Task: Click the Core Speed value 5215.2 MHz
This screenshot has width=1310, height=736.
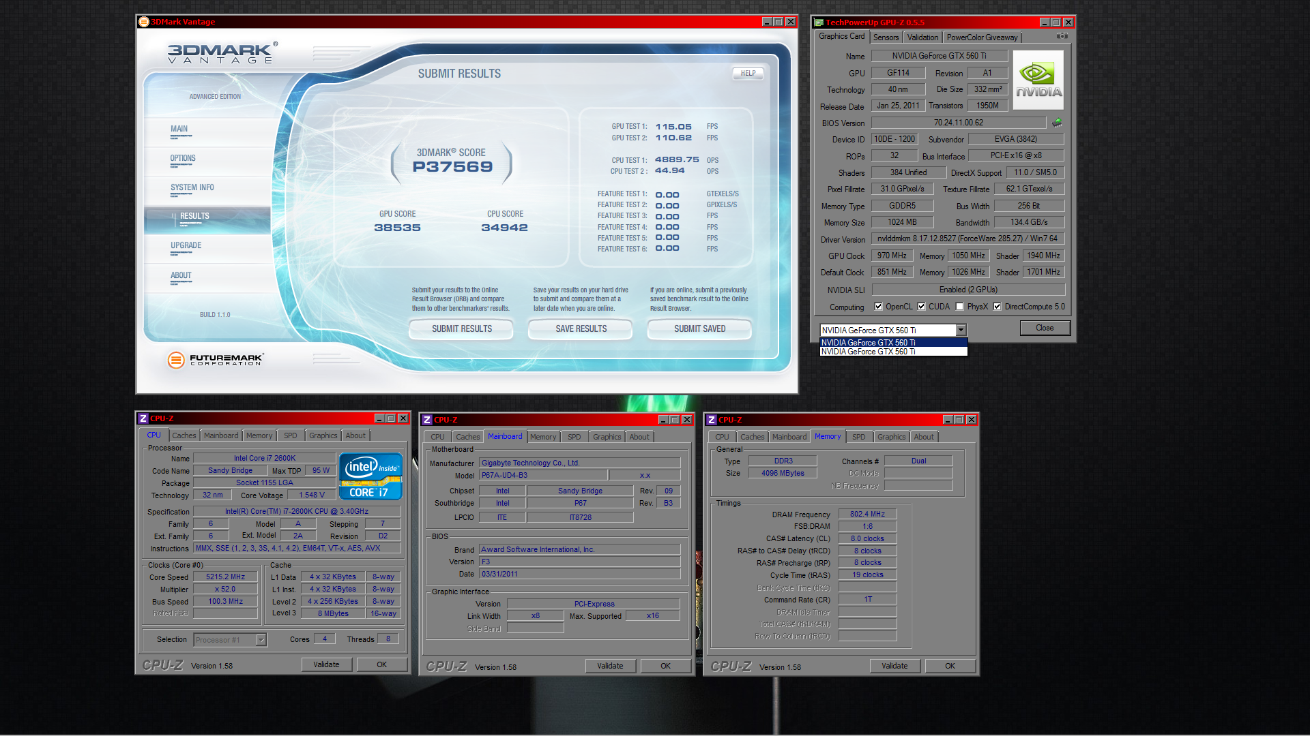Action: (x=225, y=577)
